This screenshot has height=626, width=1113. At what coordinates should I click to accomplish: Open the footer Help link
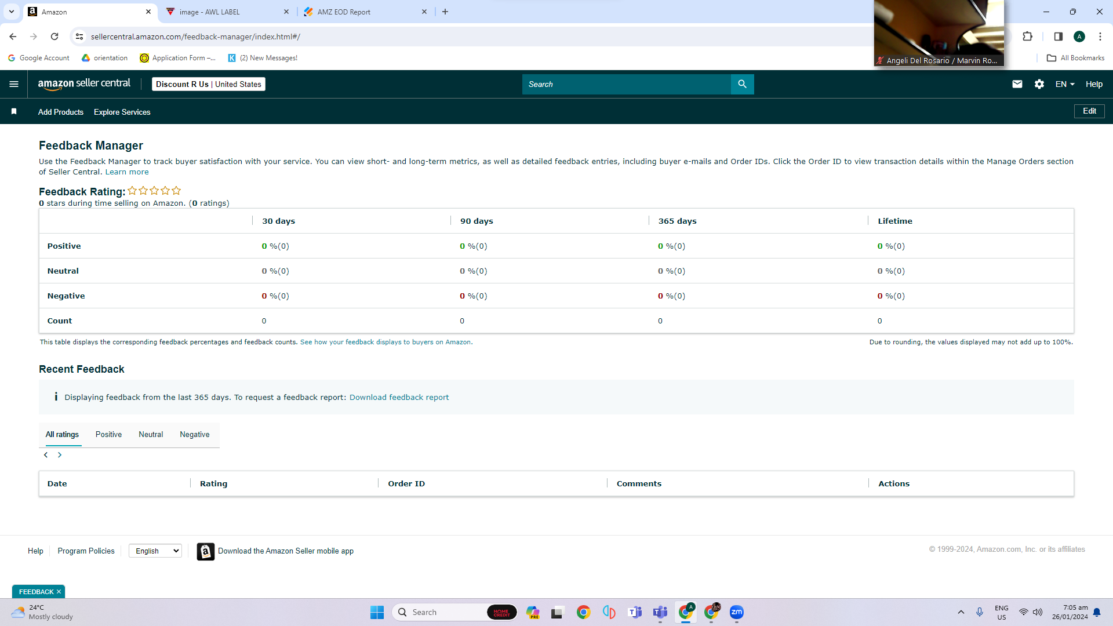tap(35, 551)
